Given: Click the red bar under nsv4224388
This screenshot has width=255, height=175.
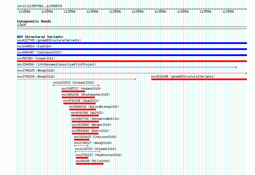Looking at the screenshot, I should 199,79.
